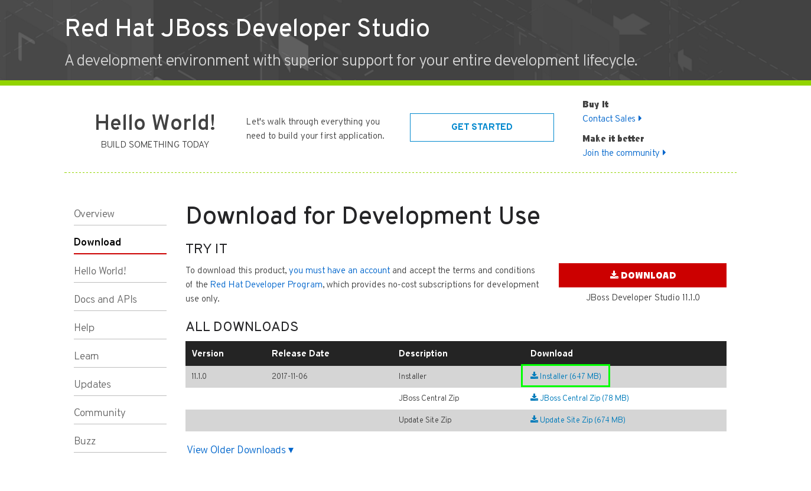Click 'Download for Development Use' heading
811x491 pixels.
tap(363, 217)
